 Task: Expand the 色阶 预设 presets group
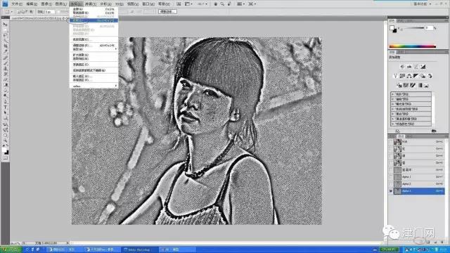point(392,94)
